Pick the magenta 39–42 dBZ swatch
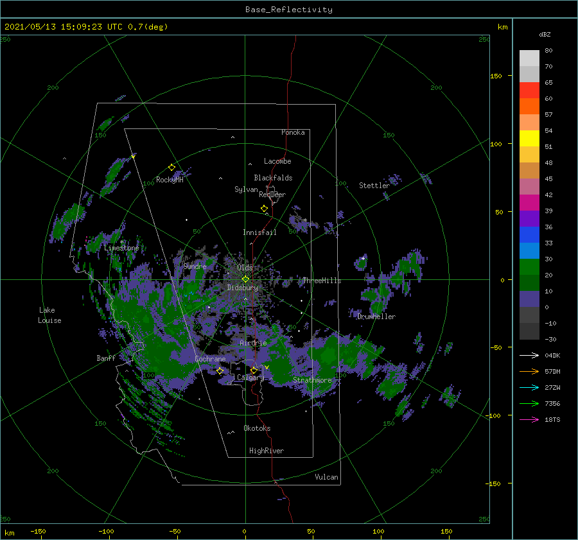This screenshot has height=540, width=578. click(x=529, y=202)
